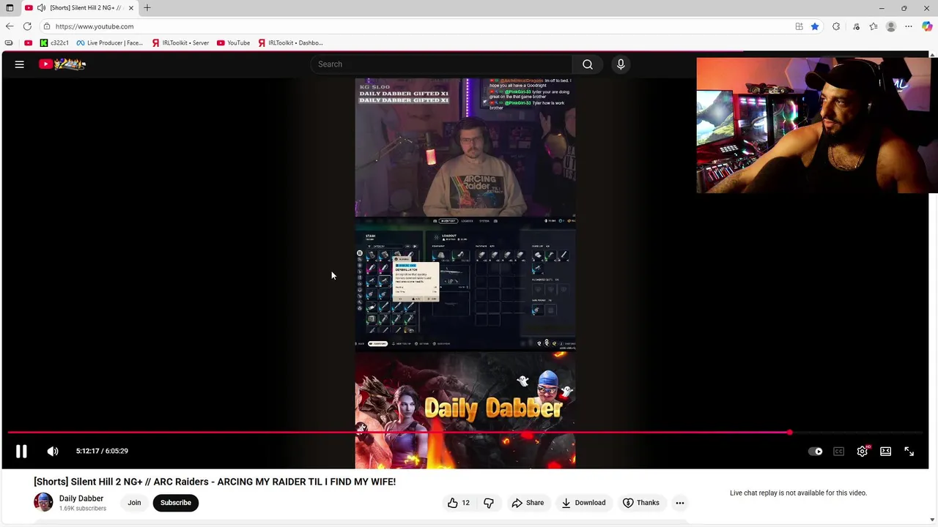Open the browser essentials icon
Viewport: 938px width, 527px height.
(856, 26)
